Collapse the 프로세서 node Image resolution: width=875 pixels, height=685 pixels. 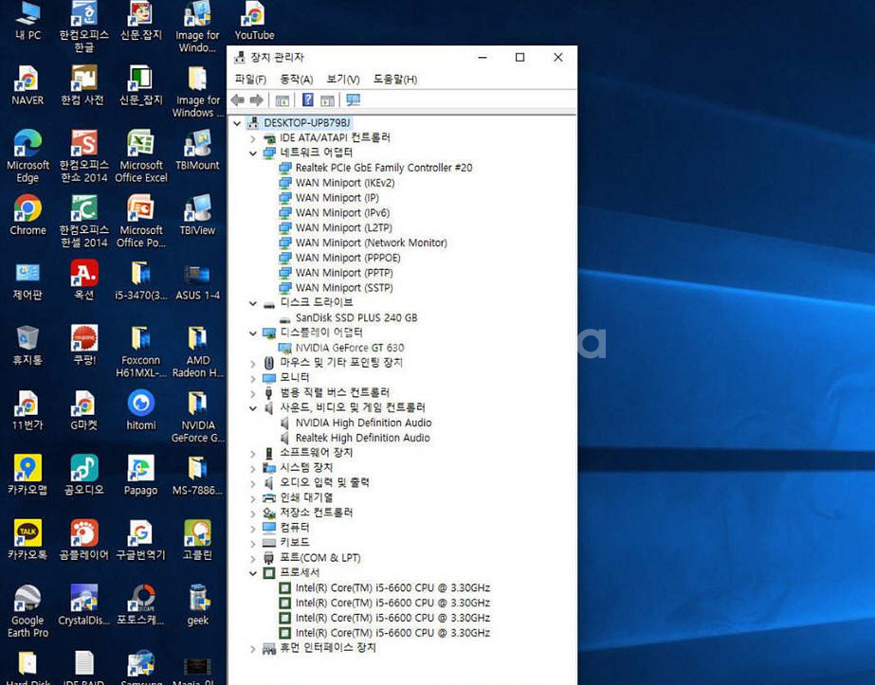[x=253, y=573]
